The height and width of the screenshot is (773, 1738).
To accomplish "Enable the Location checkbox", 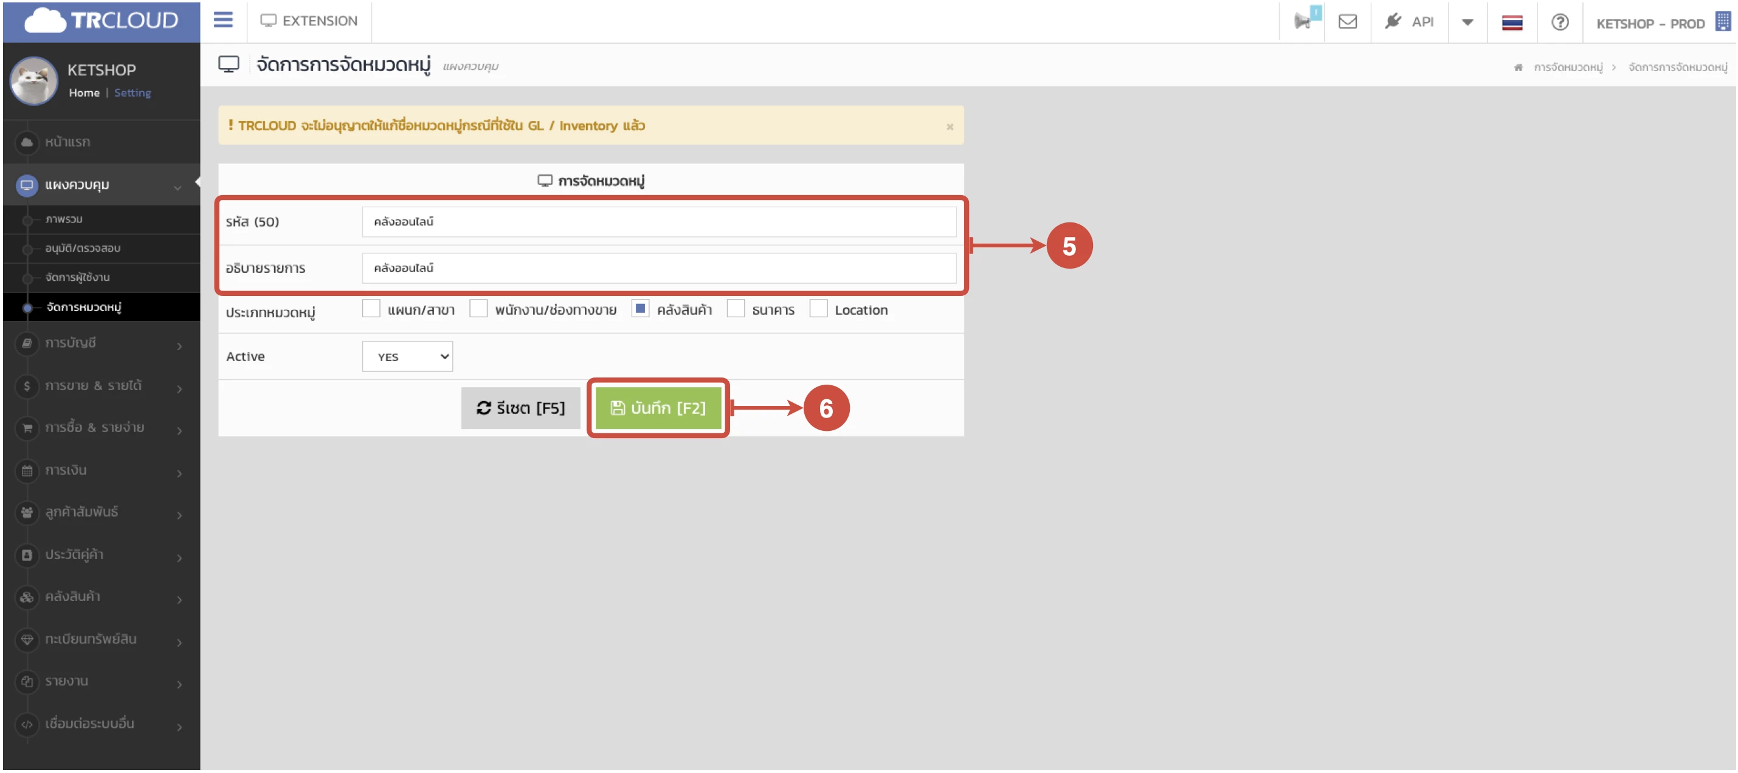I will pos(818,309).
